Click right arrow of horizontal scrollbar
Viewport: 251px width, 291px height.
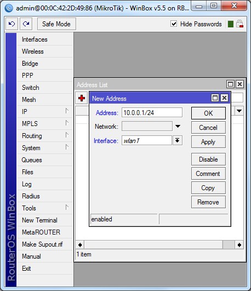239,245
